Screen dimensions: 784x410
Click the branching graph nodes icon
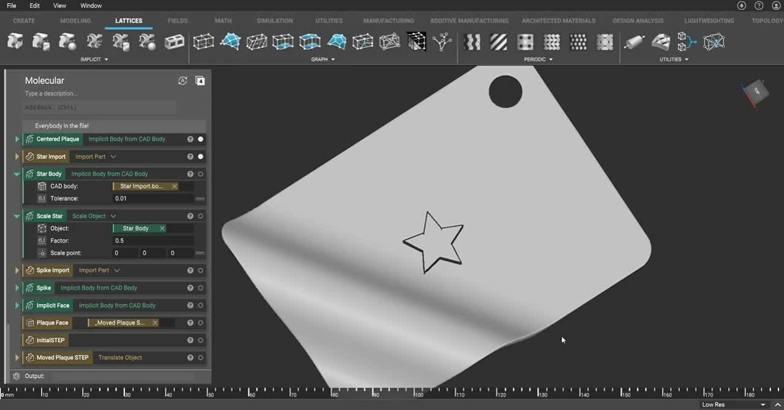pos(442,42)
